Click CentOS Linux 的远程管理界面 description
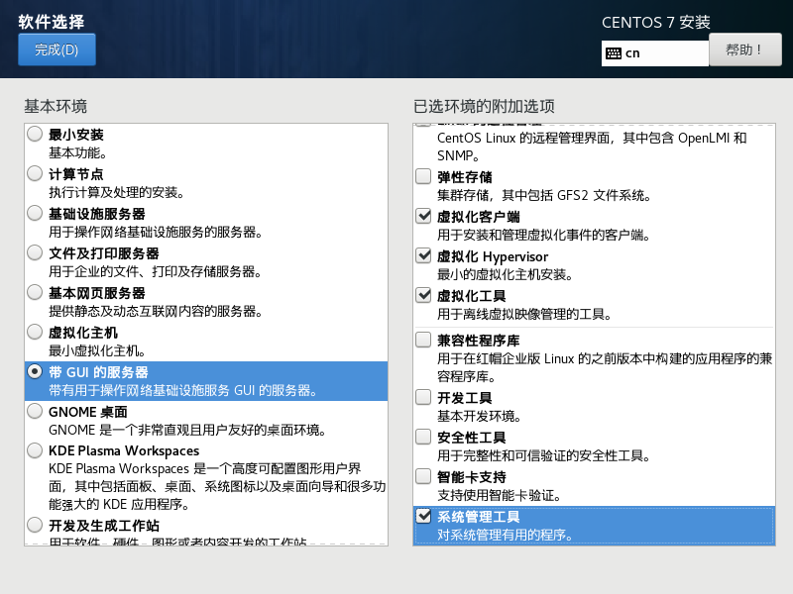The height and width of the screenshot is (594, 793). [x=592, y=147]
